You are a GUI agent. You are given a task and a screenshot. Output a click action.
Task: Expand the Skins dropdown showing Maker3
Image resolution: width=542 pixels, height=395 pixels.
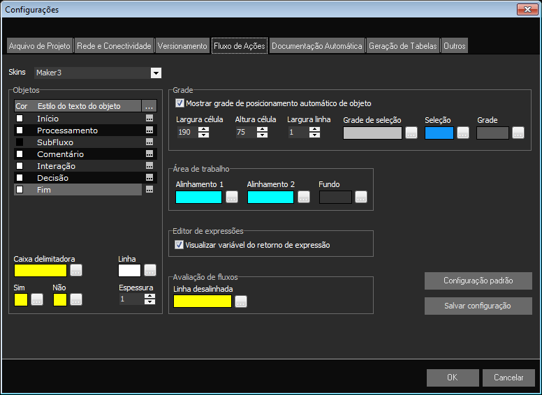(x=156, y=73)
